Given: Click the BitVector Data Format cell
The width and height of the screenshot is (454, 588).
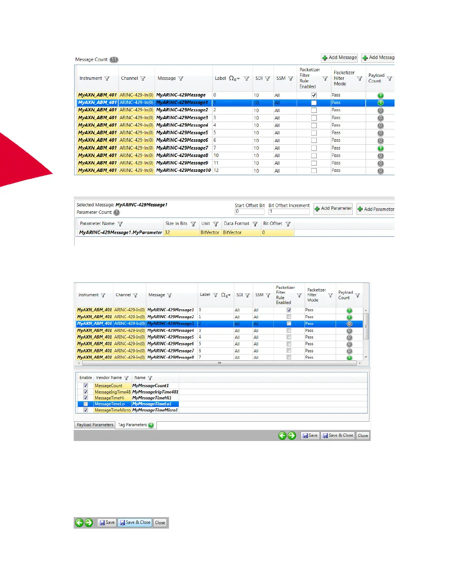Looking at the screenshot, I should point(241,233).
